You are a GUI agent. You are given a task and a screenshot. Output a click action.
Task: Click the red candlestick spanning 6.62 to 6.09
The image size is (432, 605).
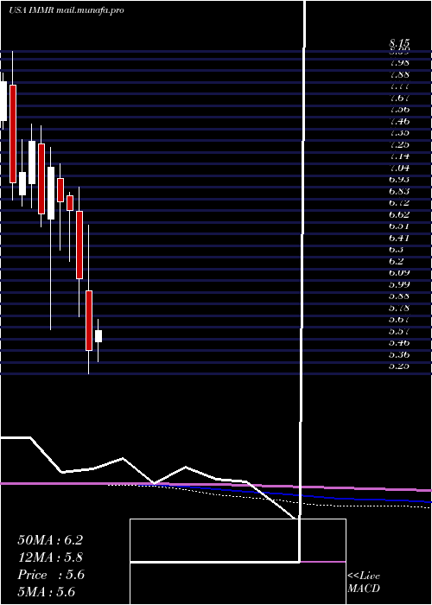pos(79,245)
